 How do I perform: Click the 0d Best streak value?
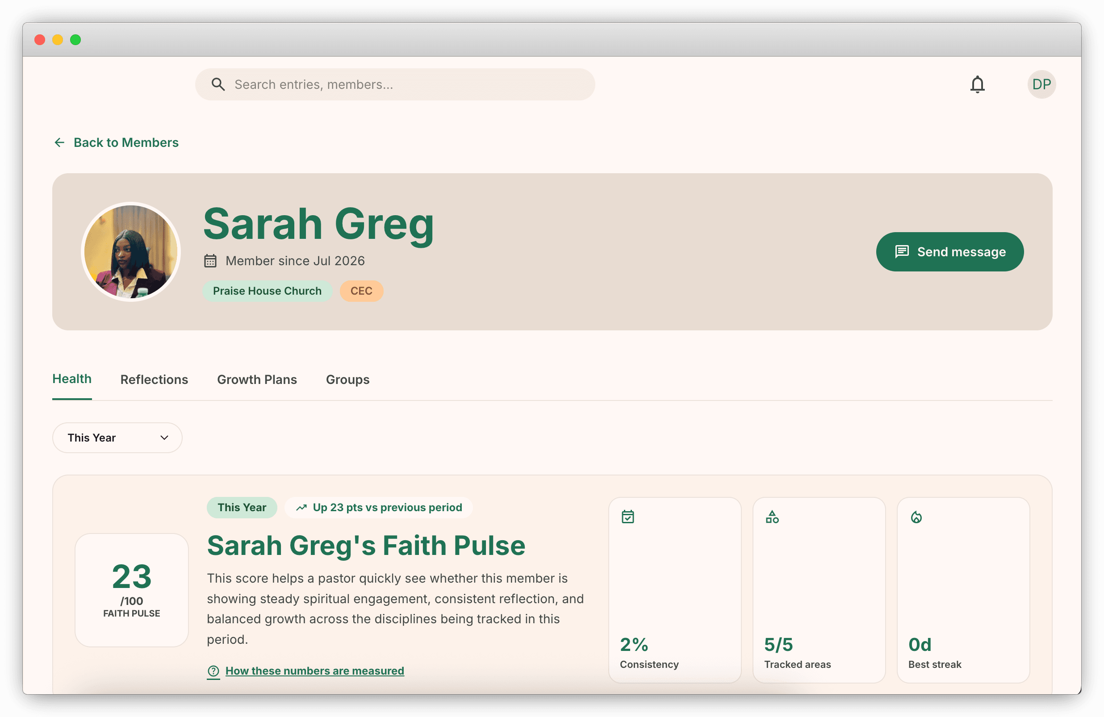point(920,644)
